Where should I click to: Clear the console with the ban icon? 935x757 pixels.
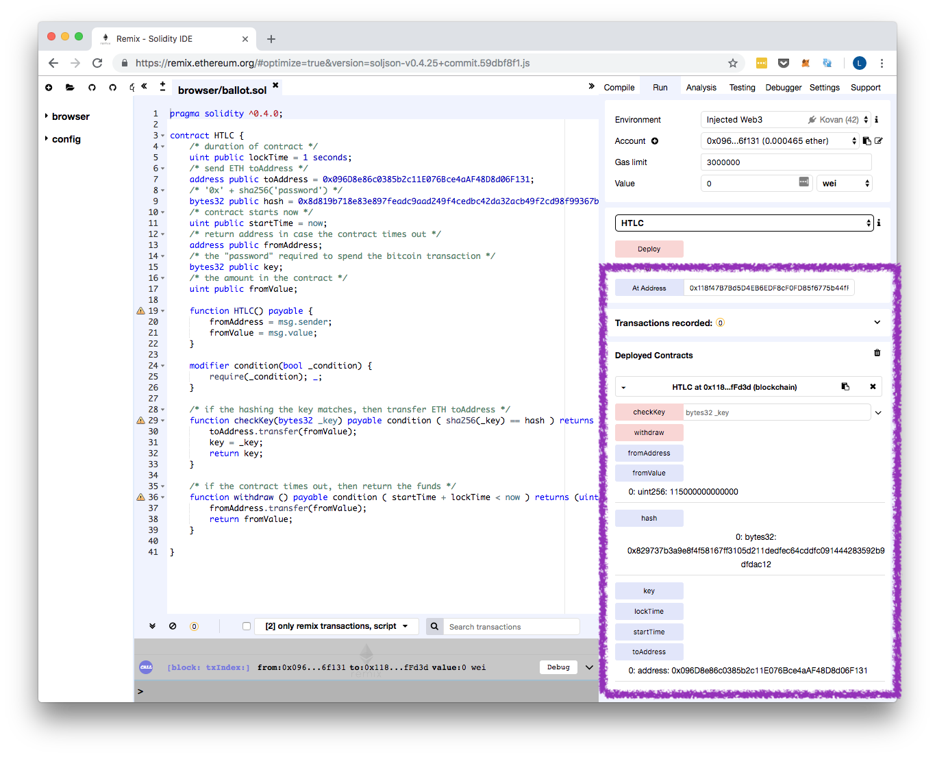(173, 626)
